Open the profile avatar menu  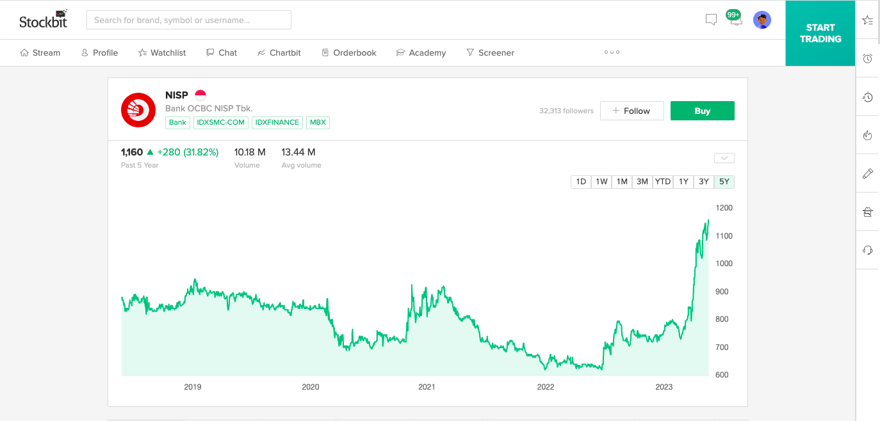pyautogui.click(x=762, y=20)
